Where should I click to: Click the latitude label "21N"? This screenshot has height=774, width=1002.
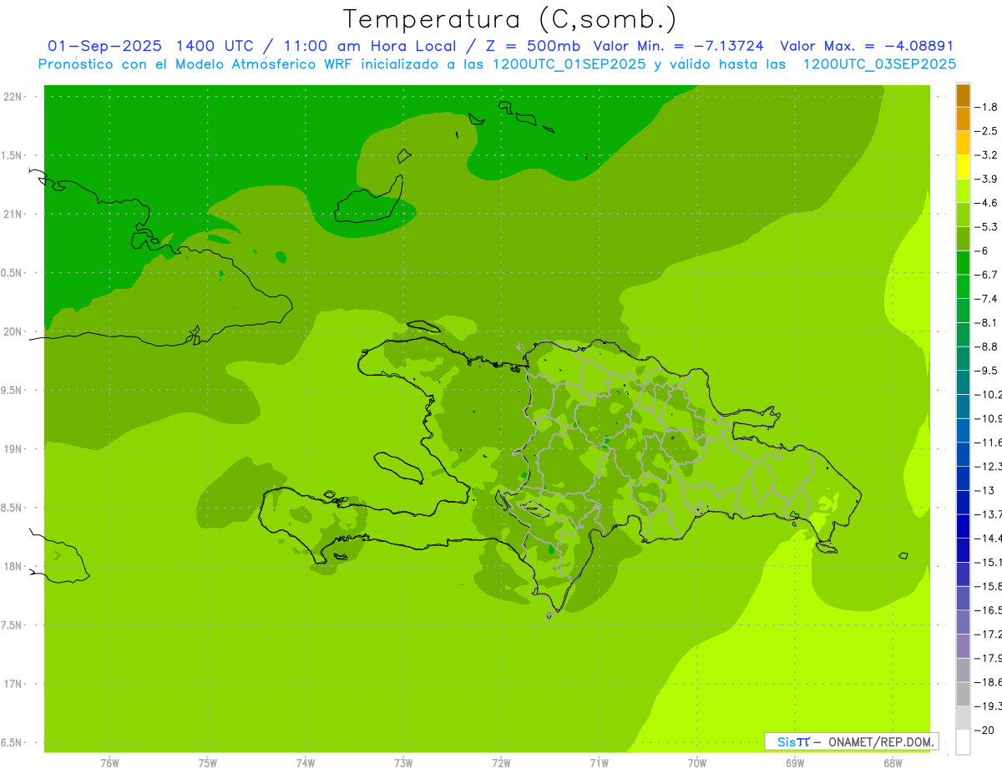point(13,215)
